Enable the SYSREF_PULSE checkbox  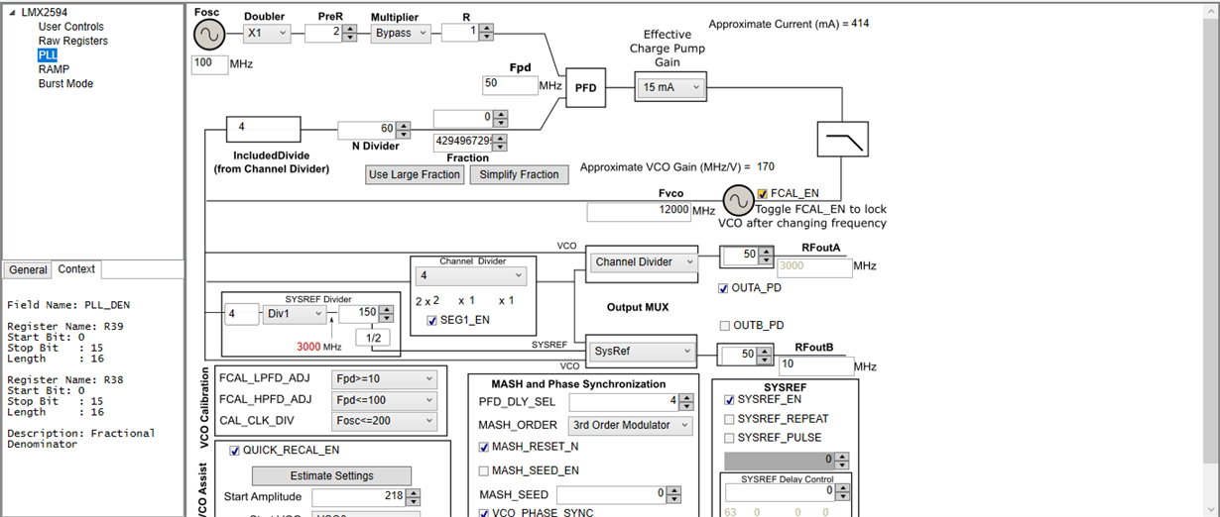point(730,438)
